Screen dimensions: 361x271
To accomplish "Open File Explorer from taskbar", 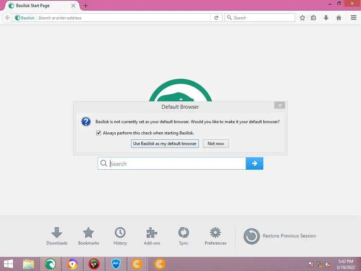I will [28, 264].
